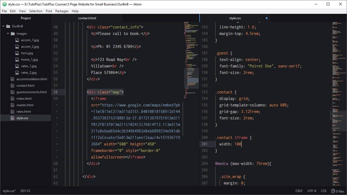Click the images folder icon
This screenshot has height=195, width=347.
[x=13, y=34]
